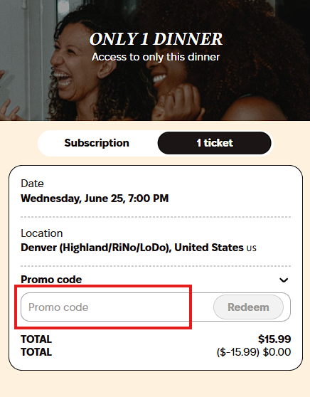Click the Redeem button

coord(248,307)
